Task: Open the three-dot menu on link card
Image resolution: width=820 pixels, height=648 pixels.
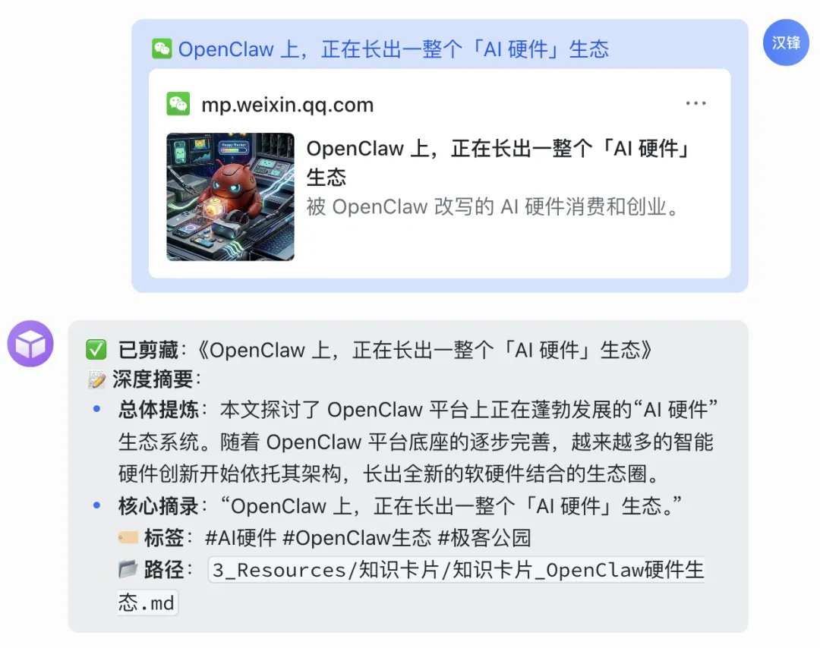Action: [x=695, y=103]
